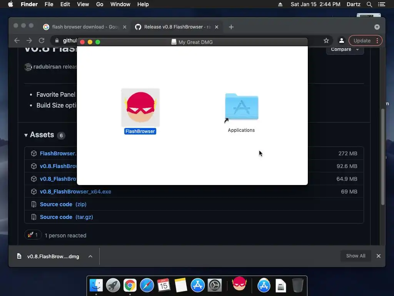Viewport: 394px width, 296px height.
Task: Open the Go menu
Action: click(x=100, y=4)
